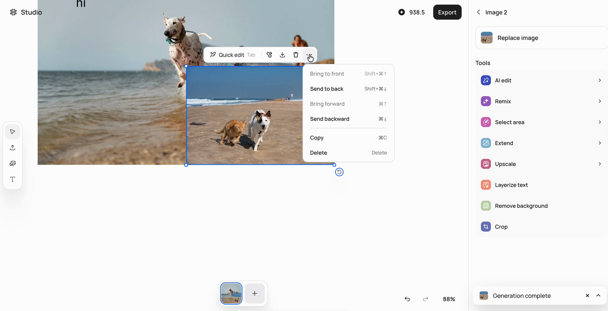The height and width of the screenshot is (311, 608).
Task: Click the 88% zoom level
Action: (x=449, y=299)
